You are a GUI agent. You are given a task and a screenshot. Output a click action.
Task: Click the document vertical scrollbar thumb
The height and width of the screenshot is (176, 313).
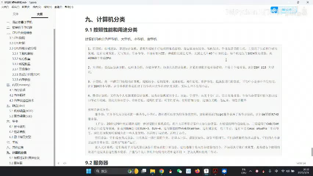[x=312, y=152]
